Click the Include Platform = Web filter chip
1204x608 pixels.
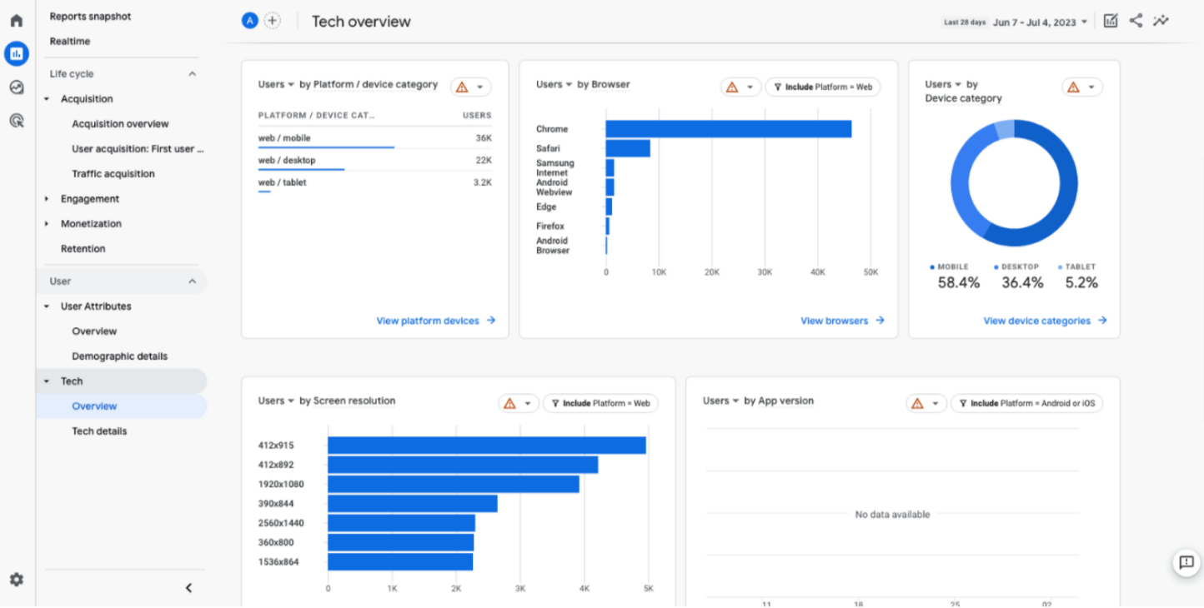(x=822, y=87)
